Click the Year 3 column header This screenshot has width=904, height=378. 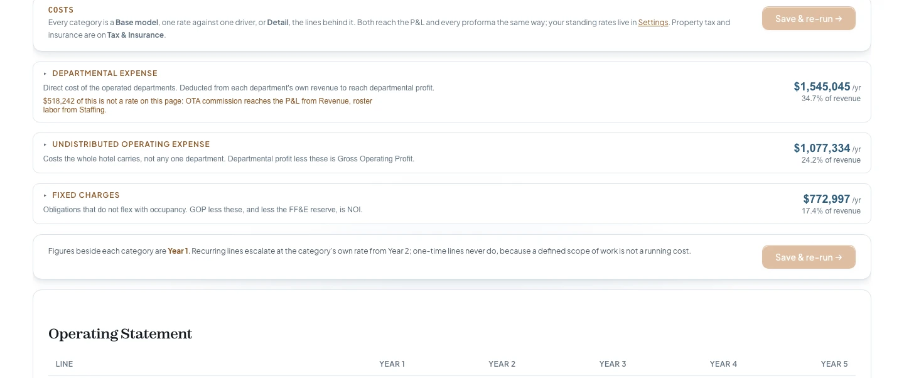tap(613, 364)
